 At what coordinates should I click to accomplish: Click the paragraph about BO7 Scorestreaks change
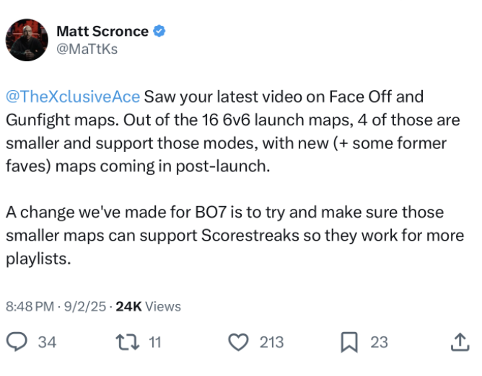click(235, 236)
